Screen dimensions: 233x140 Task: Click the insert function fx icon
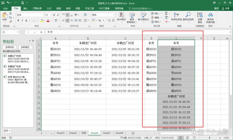click(x=41, y=32)
